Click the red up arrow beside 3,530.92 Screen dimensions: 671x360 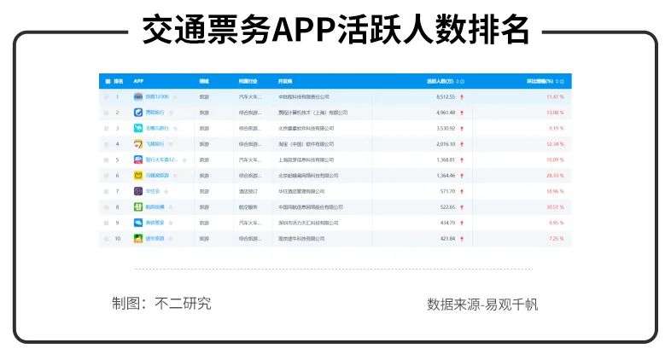(462, 129)
